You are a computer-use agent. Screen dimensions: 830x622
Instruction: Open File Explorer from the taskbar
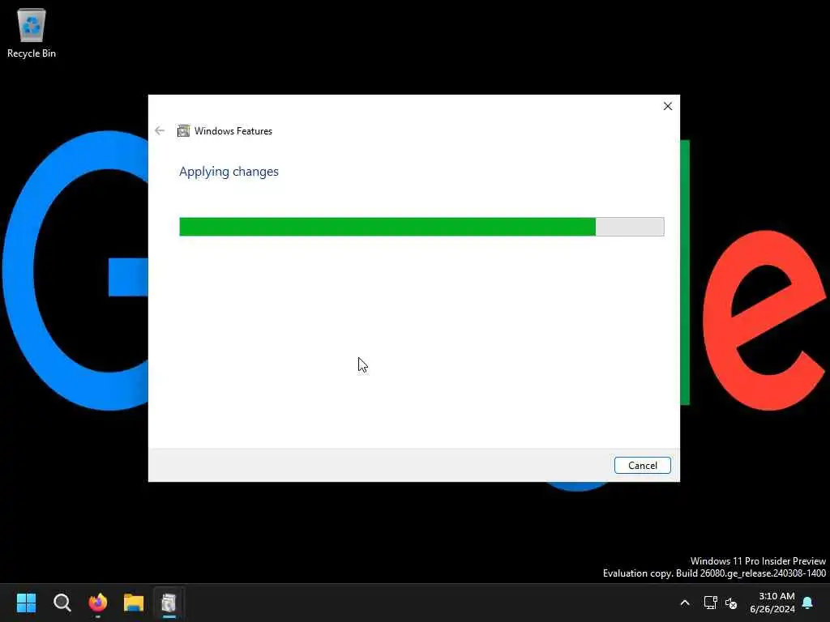coord(134,603)
